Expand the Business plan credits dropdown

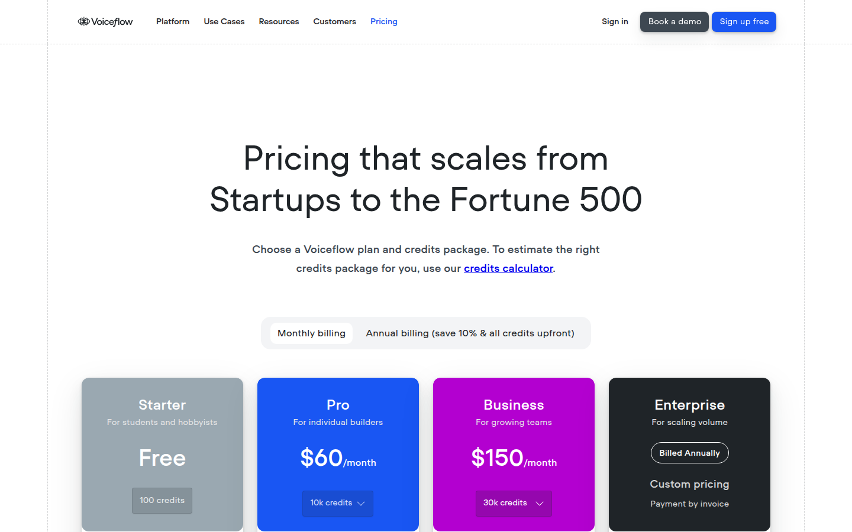513,504
